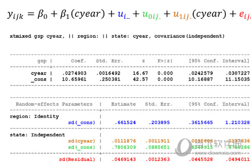Select the _cons upper bound 11.15035

238,79
